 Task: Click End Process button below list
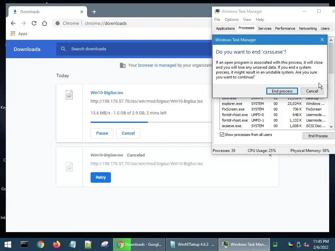point(318,136)
